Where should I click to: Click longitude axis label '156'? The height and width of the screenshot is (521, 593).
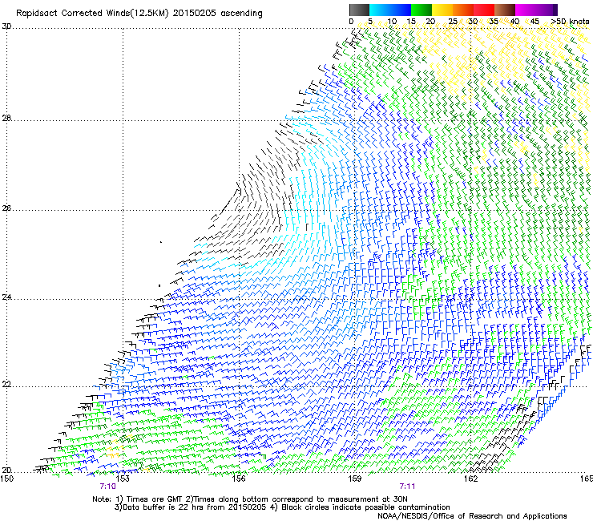point(239,479)
